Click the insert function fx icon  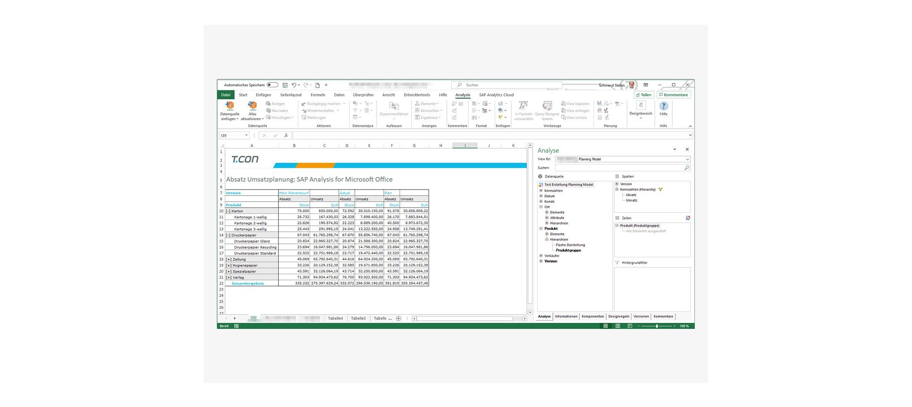[x=286, y=135]
